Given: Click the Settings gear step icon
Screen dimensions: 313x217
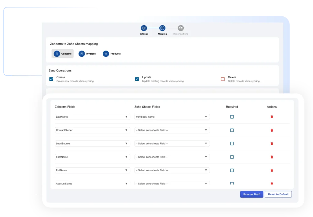Looking at the screenshot, I should point(144,28).
